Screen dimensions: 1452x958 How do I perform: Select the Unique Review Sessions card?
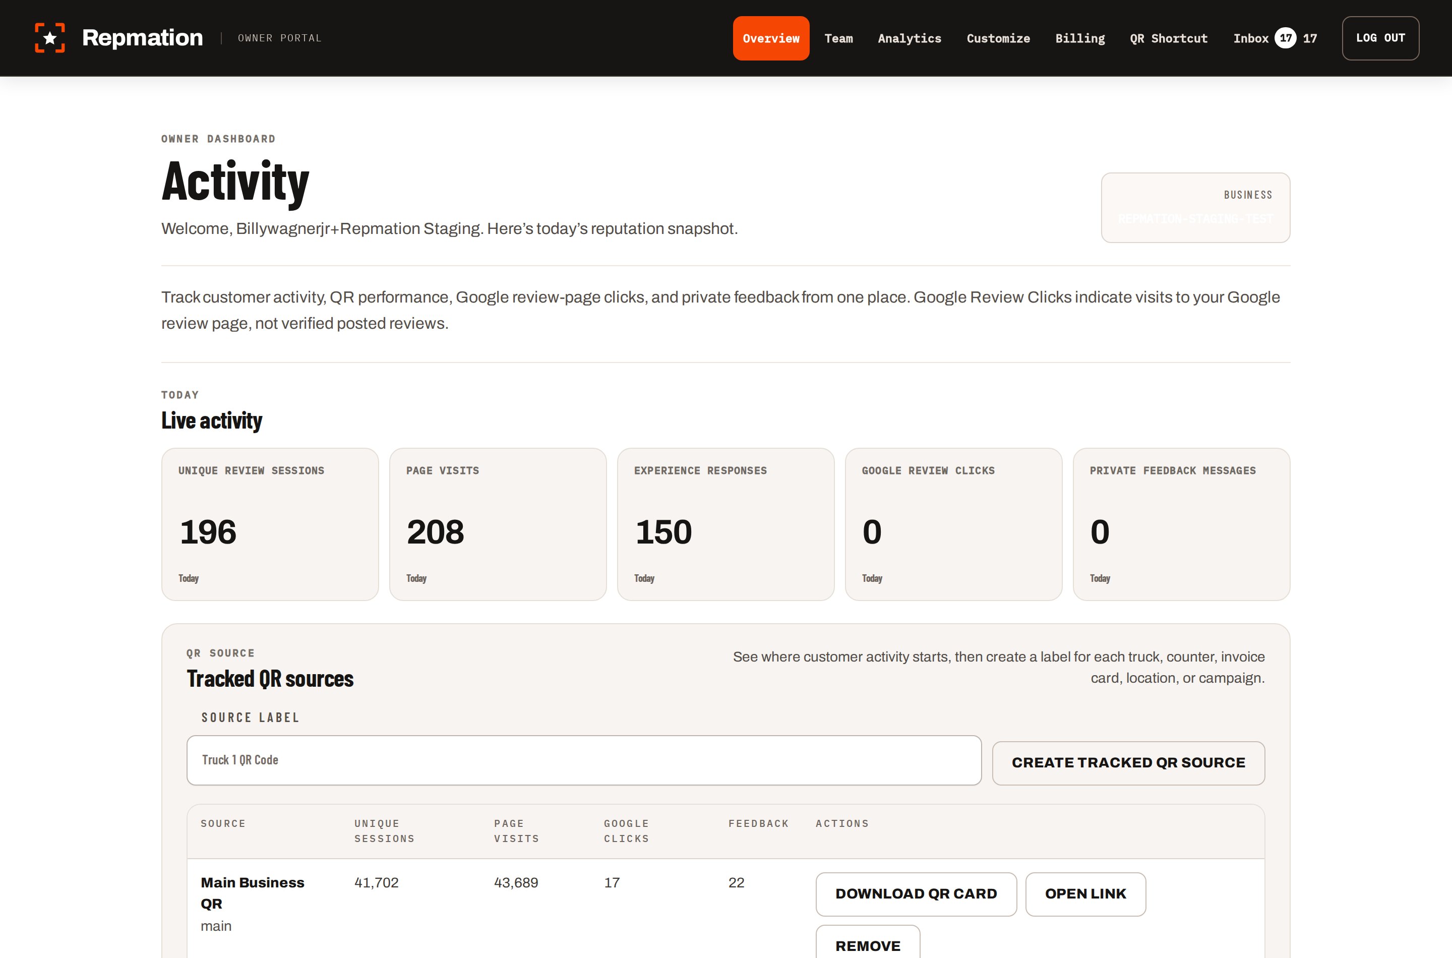click(270, 524)
